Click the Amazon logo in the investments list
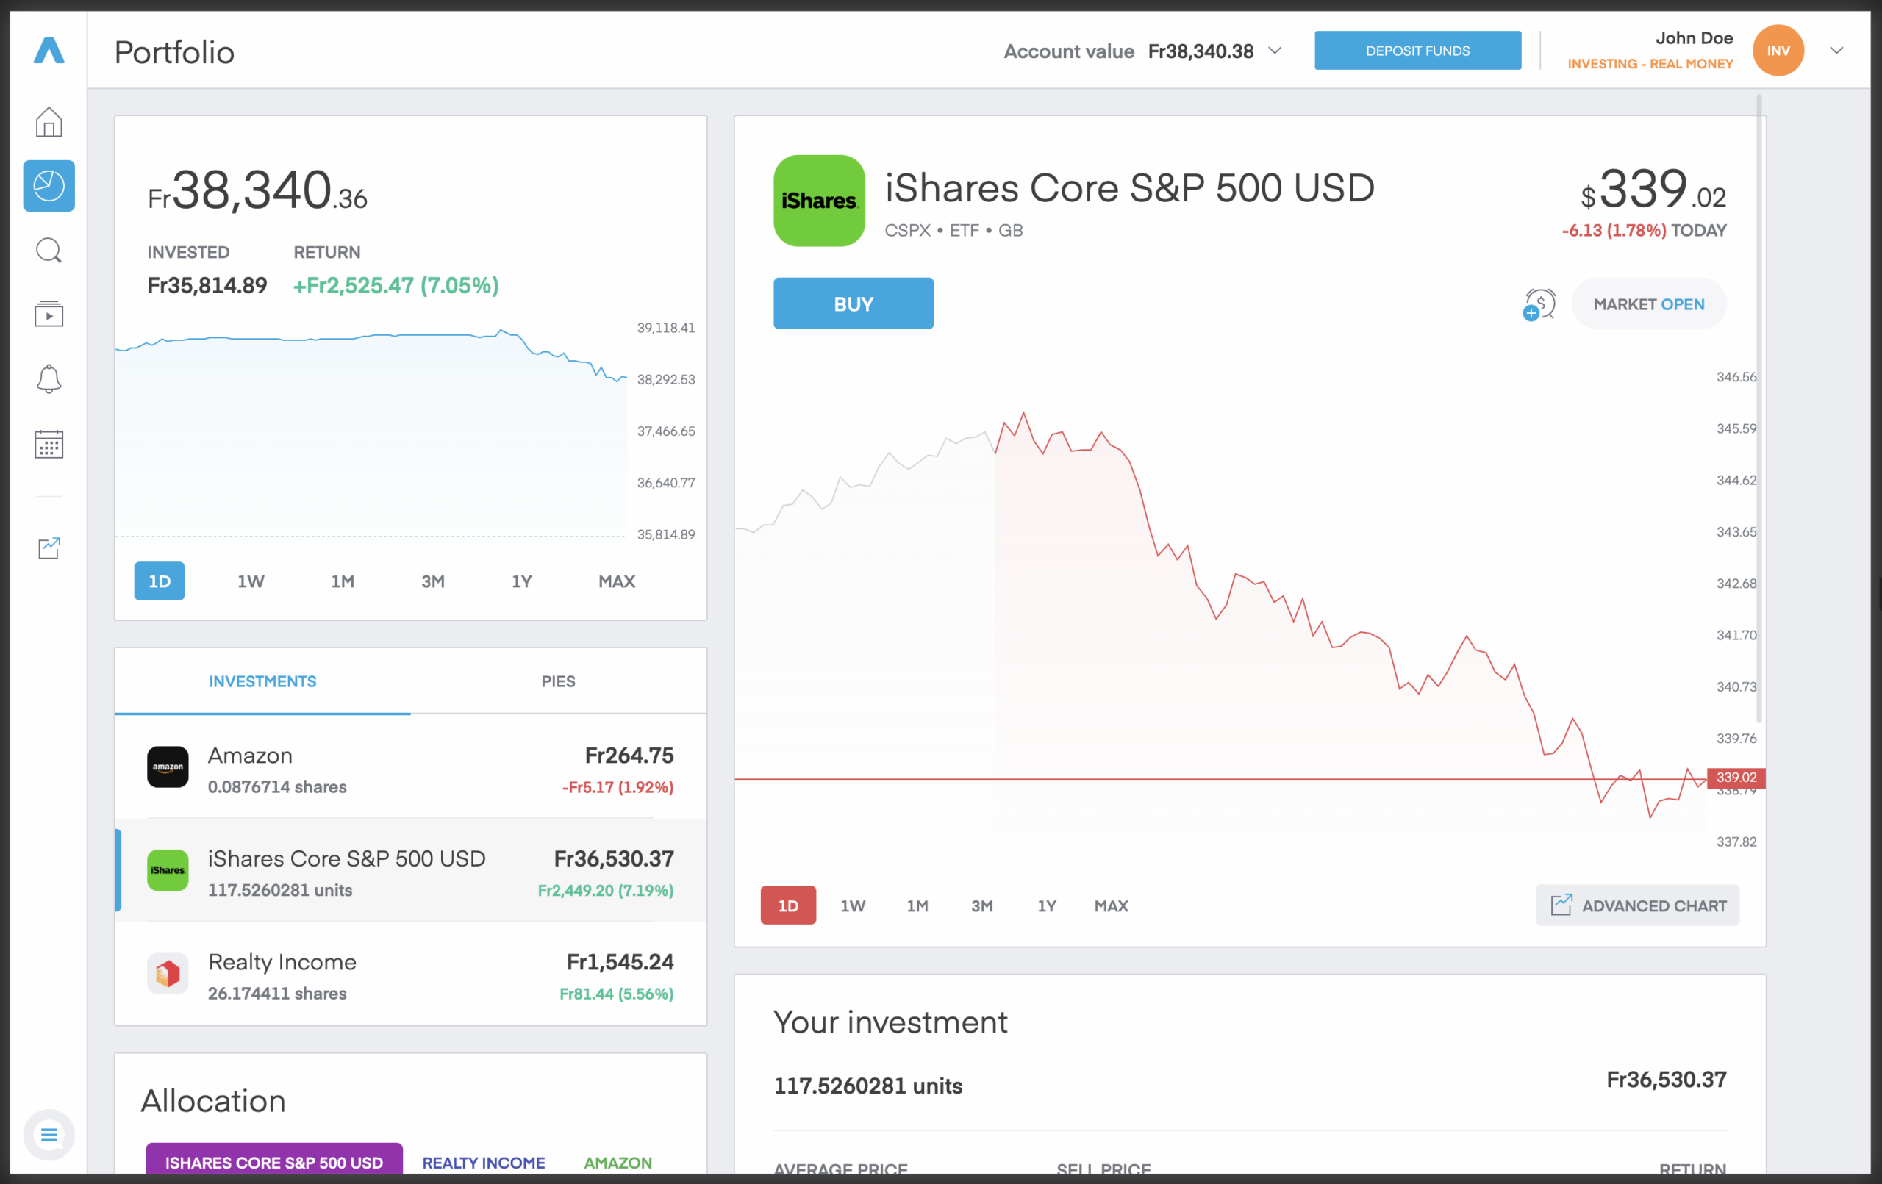The height and width of the screenshot is (1184, 1882). click(168, 767)
